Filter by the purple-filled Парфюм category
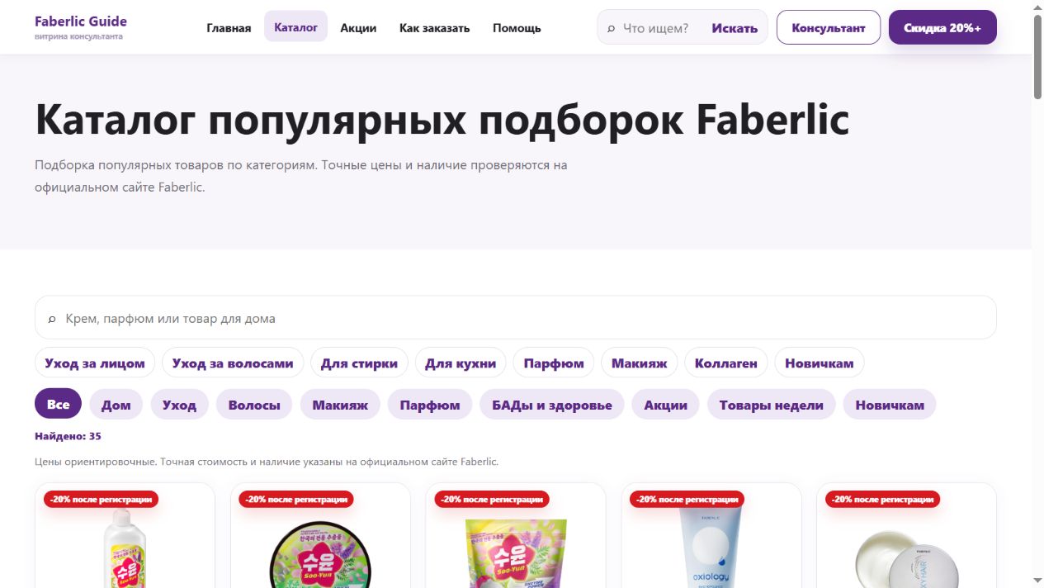The height and width of the screenshot is (588, 1044). (x=430, y=405)
